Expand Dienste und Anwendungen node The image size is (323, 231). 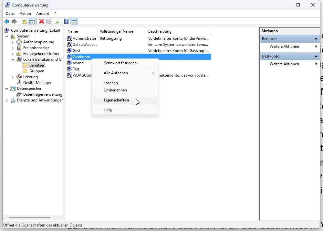[x=7, y=100]
